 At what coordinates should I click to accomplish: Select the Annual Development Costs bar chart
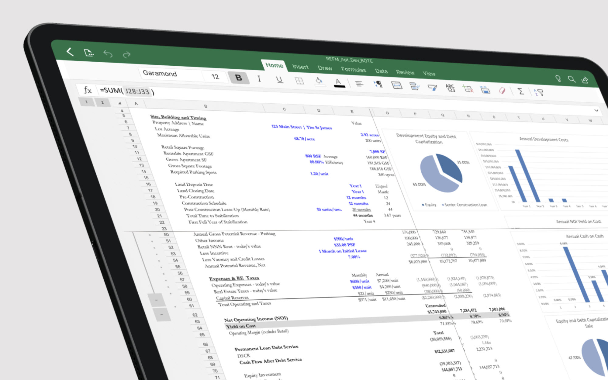[541, 172]
